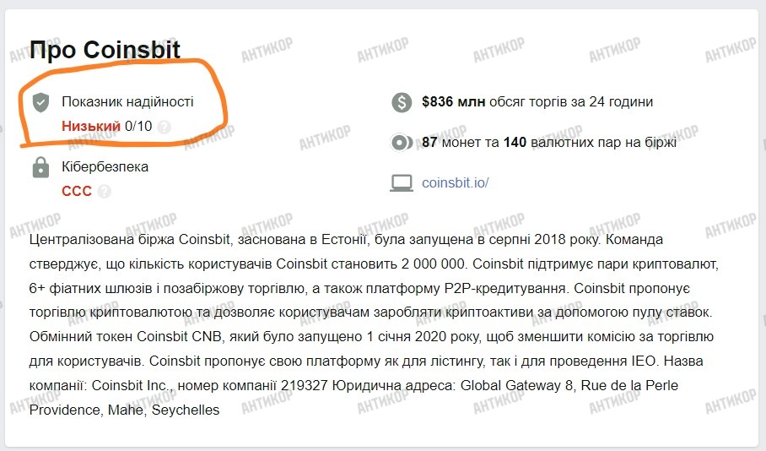Click the padlock icon beside Кібербезпека
The height and width of the screenshot is (451, 766).
click(x=40, y=168)
